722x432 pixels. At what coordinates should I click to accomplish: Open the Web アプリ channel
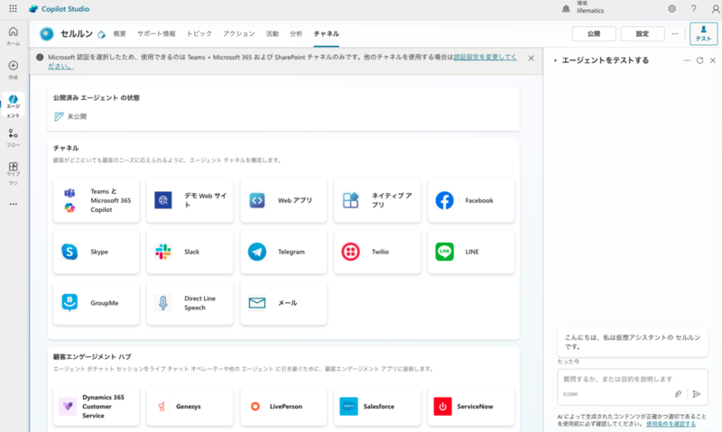click(283, 200)
